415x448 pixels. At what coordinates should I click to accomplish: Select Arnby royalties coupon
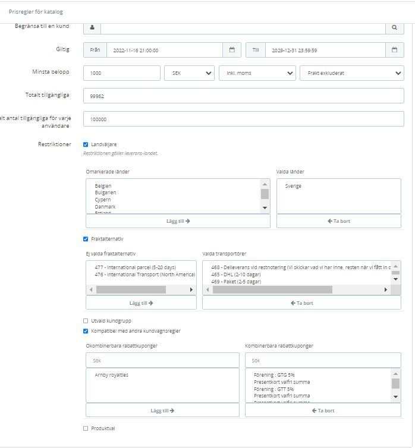(111, 375)
